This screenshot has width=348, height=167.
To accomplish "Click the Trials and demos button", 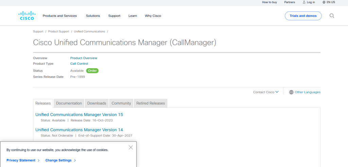I will click(x=303, y=16).
